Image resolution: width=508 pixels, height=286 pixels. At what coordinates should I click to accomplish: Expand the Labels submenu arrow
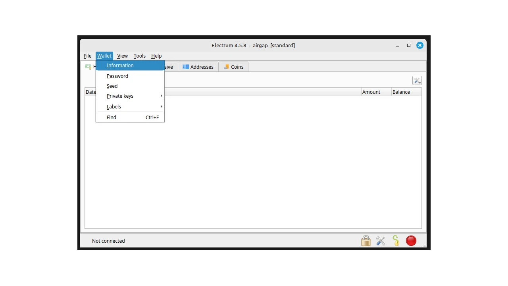pyautogui.click(x=161, y=106)
